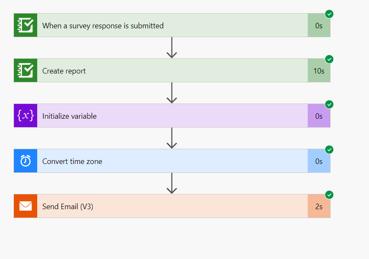Image resolution: width=369 pixels, height=259 pixels.
Task: Click green success checkmark on Convert time zone
Action: [329, 150]
